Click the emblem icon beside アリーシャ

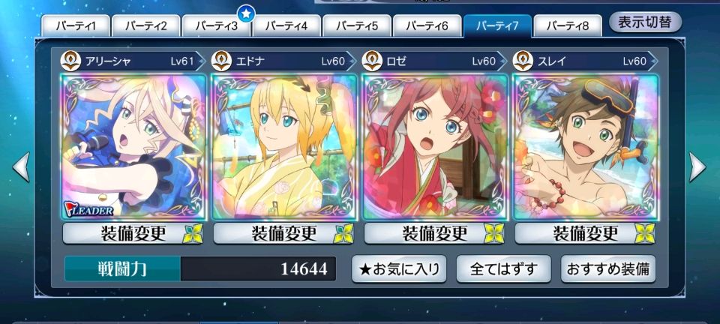70,61
